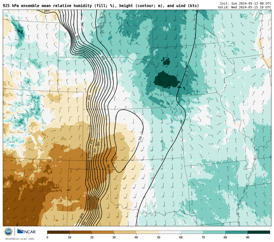Click the 'Valid: Wed 2024-05-15 18 UTC' text
The height and width of the screenshot is (242, 274).
click(245, 7)
